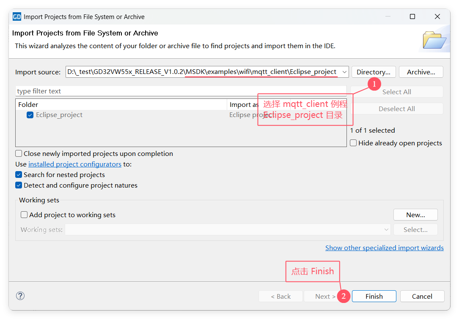Click the GD application icon in title bar
Screen dimensions: 459x319
(x=17, y=17)
